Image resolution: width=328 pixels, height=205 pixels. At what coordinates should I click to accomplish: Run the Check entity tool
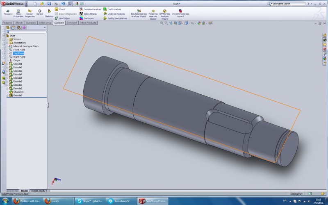(60, 9)
